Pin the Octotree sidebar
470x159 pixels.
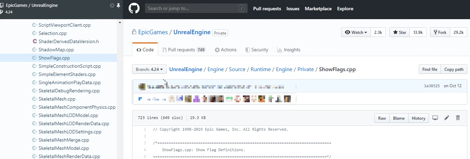(118, 5)
